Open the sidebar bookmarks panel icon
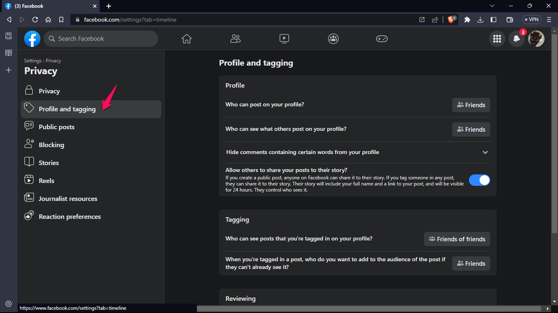The image size is (558, 313). (9, 36)
